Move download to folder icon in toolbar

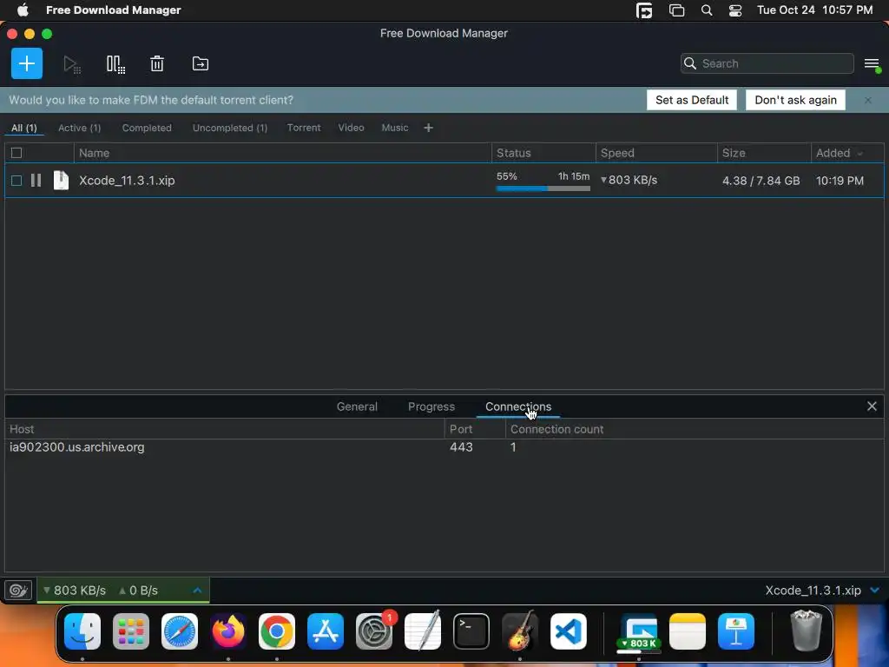201,63
